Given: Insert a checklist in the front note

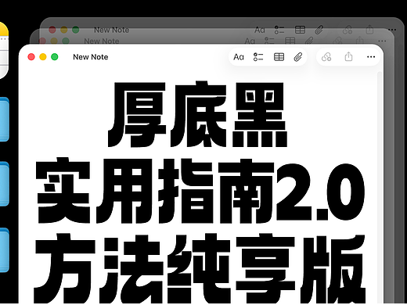Looking at the screenshot, I should pos(258,57).
